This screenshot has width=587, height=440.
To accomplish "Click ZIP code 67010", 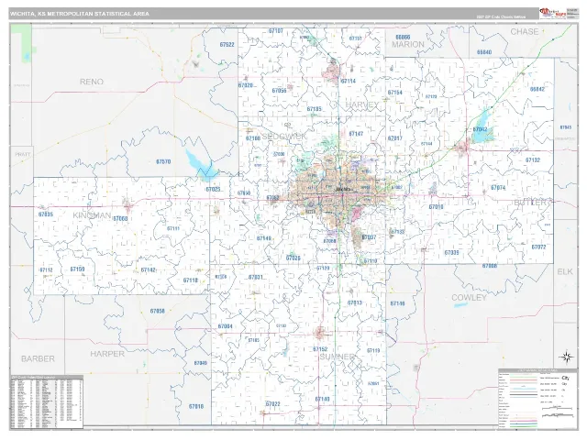I will coord(437,207).
